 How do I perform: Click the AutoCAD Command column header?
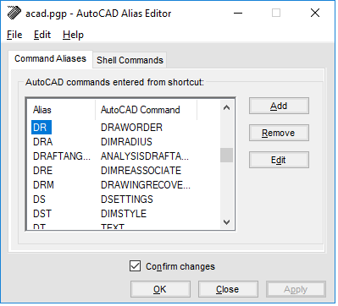click(146, 110)
